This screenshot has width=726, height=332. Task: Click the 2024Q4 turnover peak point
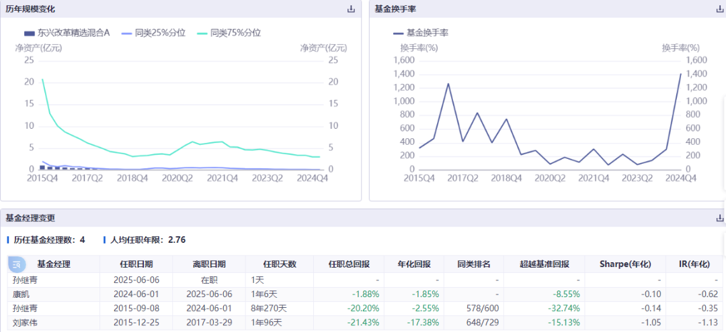680,74
